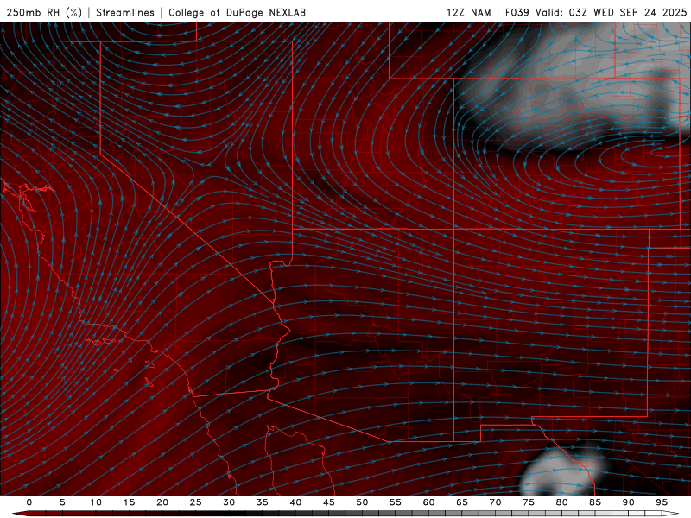This screenshot has height=518, width=691.
Task: Click the colorbar label 85
Action: (x=595, y=502)
